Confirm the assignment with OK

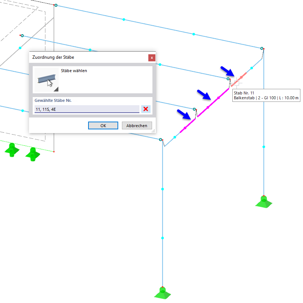(x=103, y=126)
